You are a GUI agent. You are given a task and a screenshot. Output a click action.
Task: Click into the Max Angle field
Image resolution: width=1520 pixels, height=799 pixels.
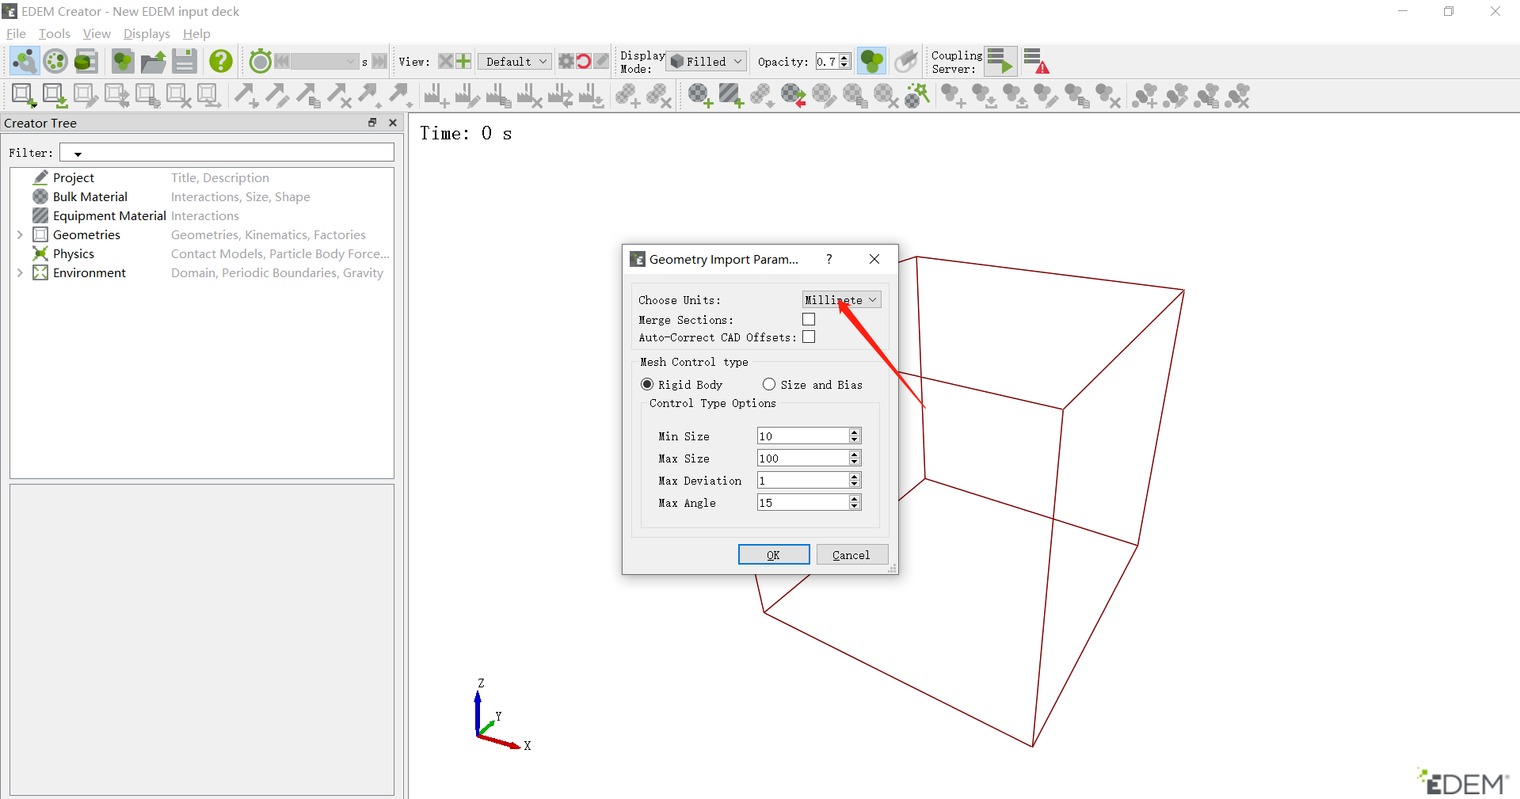802,502
